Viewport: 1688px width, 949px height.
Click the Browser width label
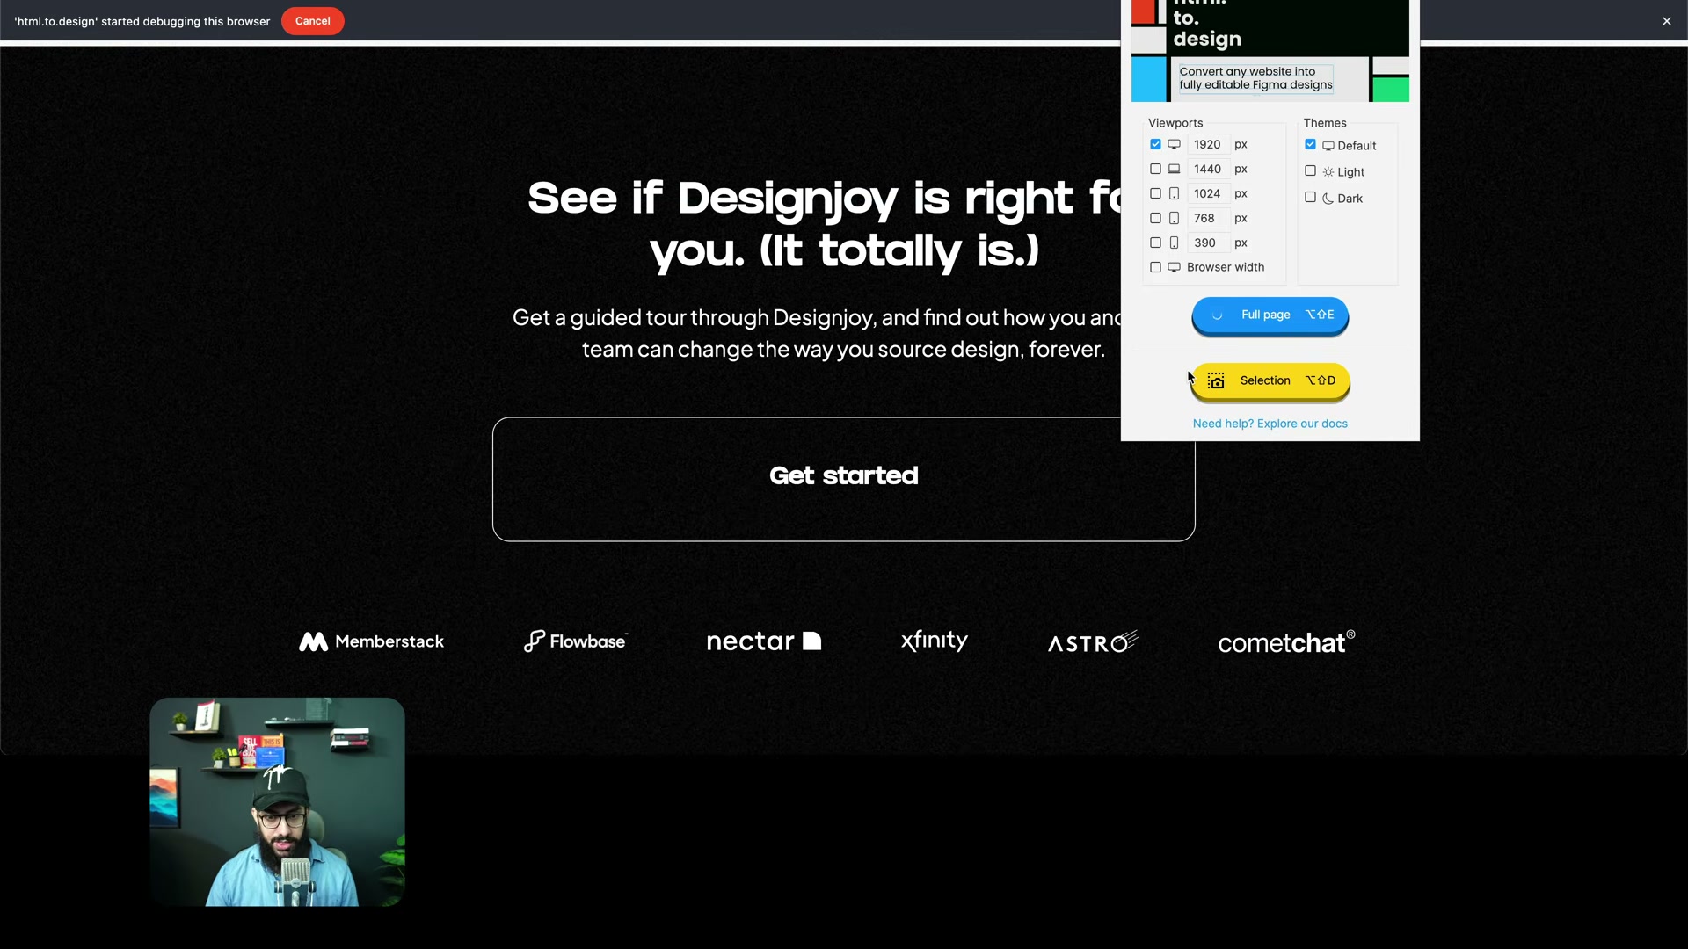[x=1226, y=267]
